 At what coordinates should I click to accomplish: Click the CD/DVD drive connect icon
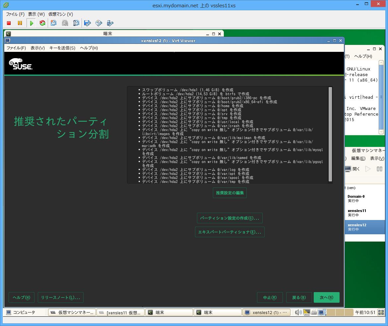(99, 23)
